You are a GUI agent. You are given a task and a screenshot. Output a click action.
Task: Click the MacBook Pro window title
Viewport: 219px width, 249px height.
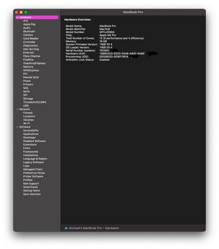pyautogui.click(x=133, y=12)
